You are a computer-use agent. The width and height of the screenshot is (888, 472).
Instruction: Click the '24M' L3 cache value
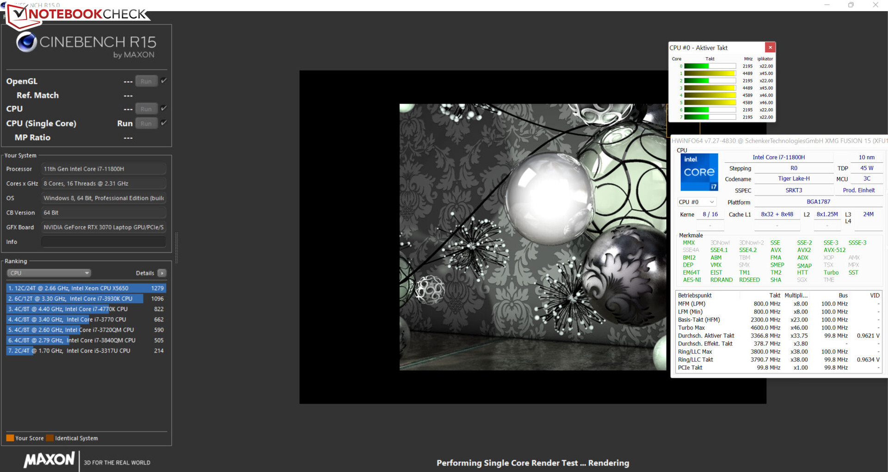pos(868,214)
